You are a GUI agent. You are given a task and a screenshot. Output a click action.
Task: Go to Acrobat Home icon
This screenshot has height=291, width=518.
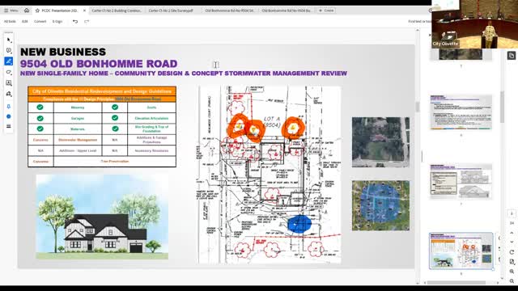point(27,11)
